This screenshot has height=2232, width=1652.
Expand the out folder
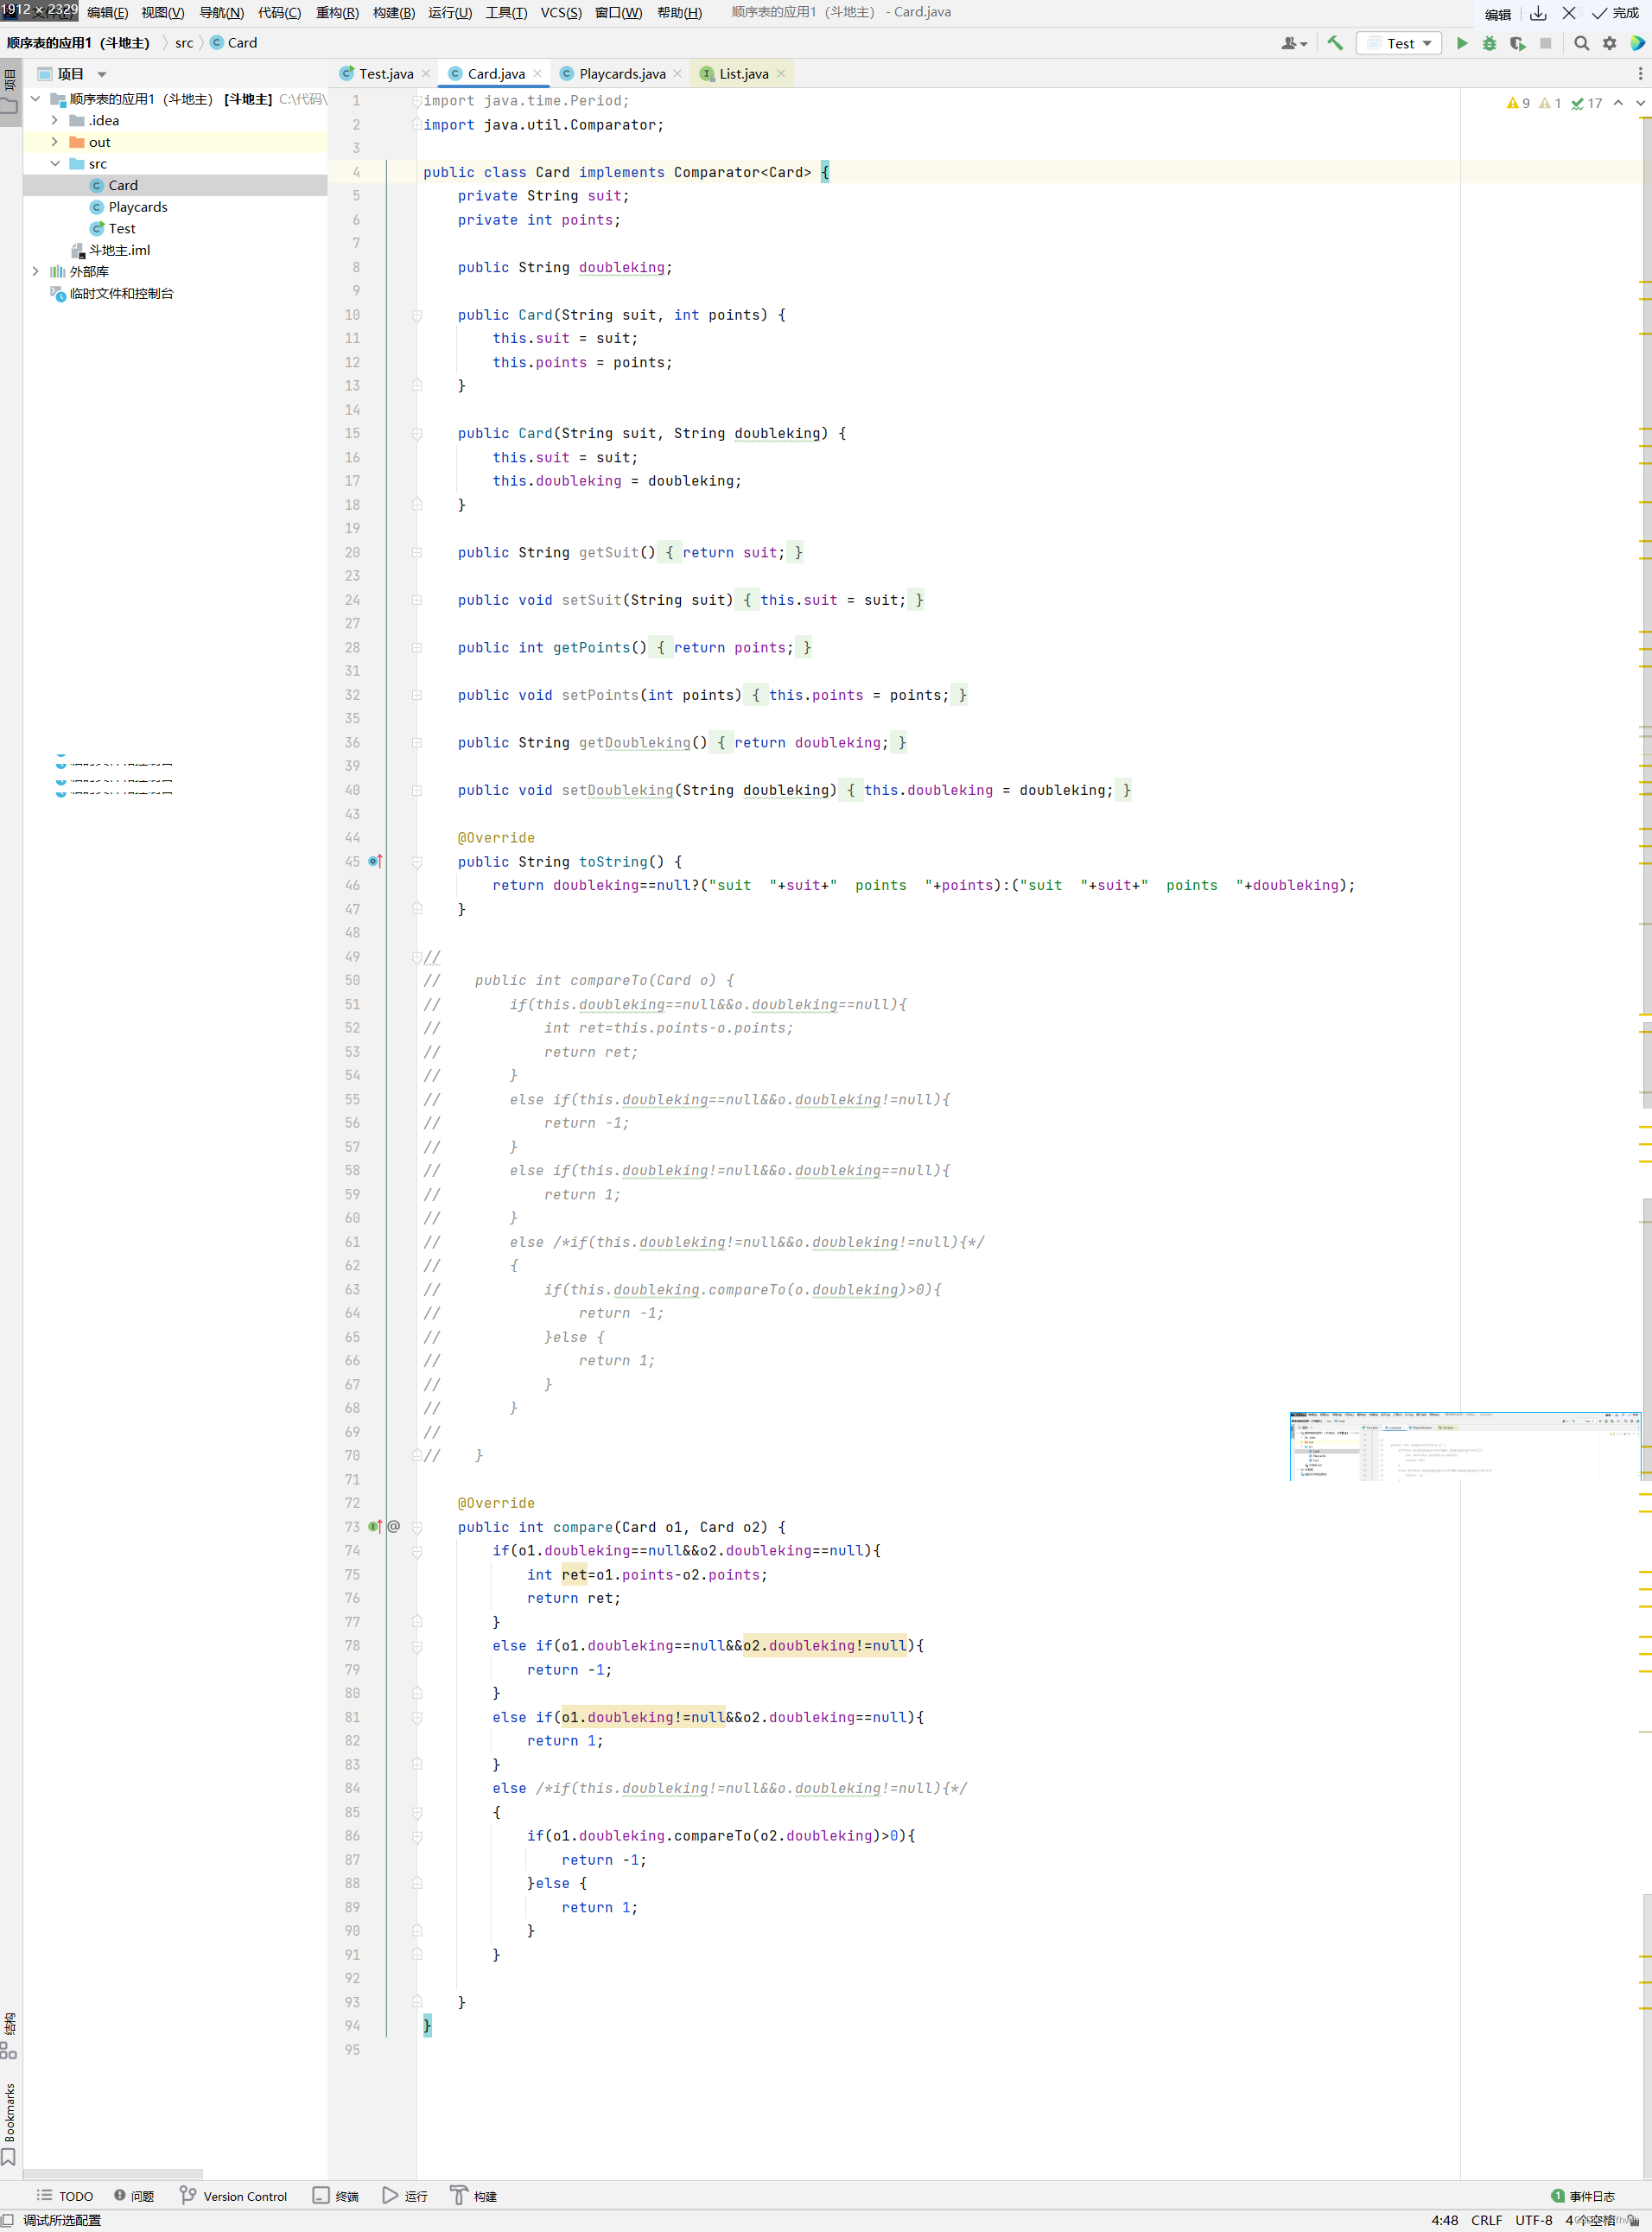(55, 142)
